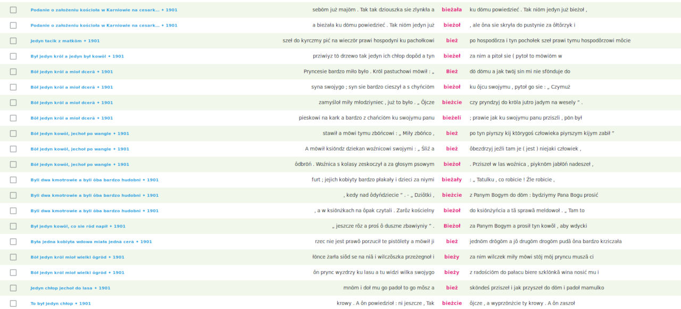681x309 pixels.
Task: Select checkbox beside 'To był jedyn chłop' row
Action: coord(13,304)
